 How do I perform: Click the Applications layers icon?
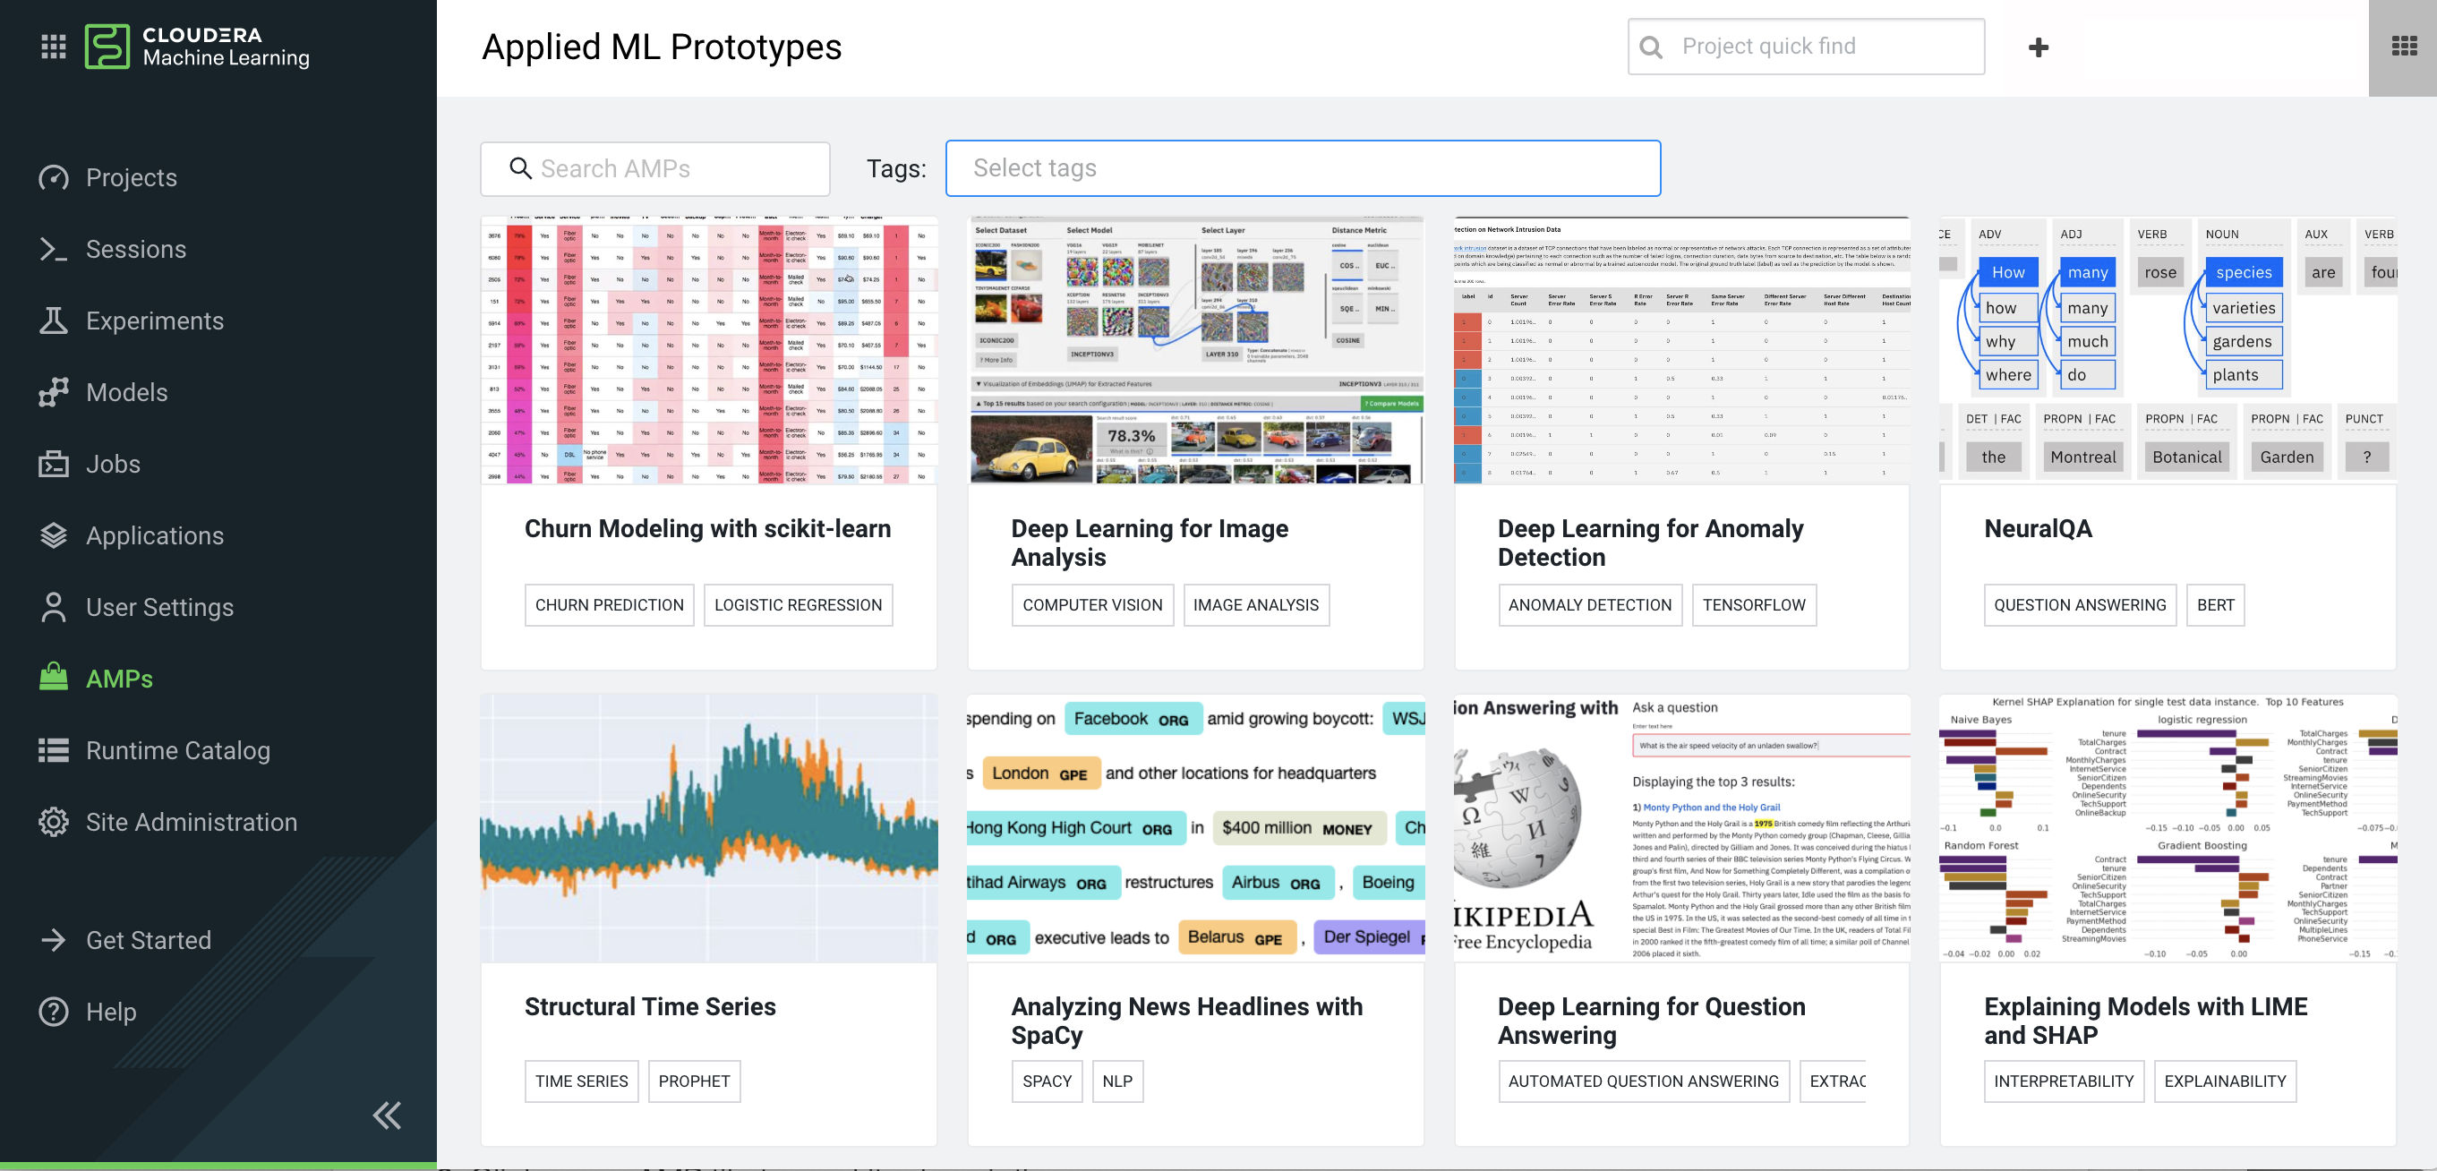(53, 535)
